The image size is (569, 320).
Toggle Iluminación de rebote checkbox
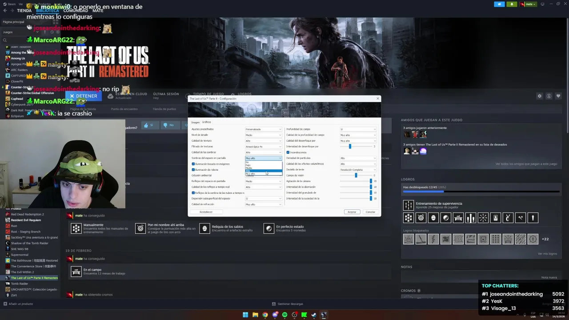pyautogui.click(x=193, y=170)
